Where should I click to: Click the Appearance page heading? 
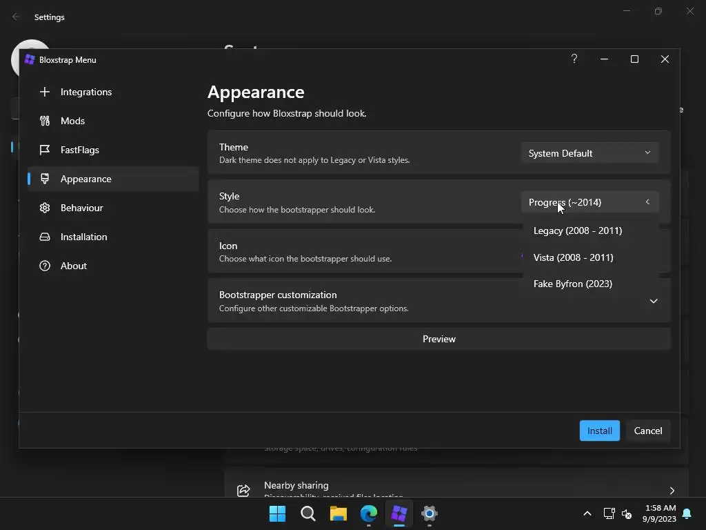pos(256,92)
